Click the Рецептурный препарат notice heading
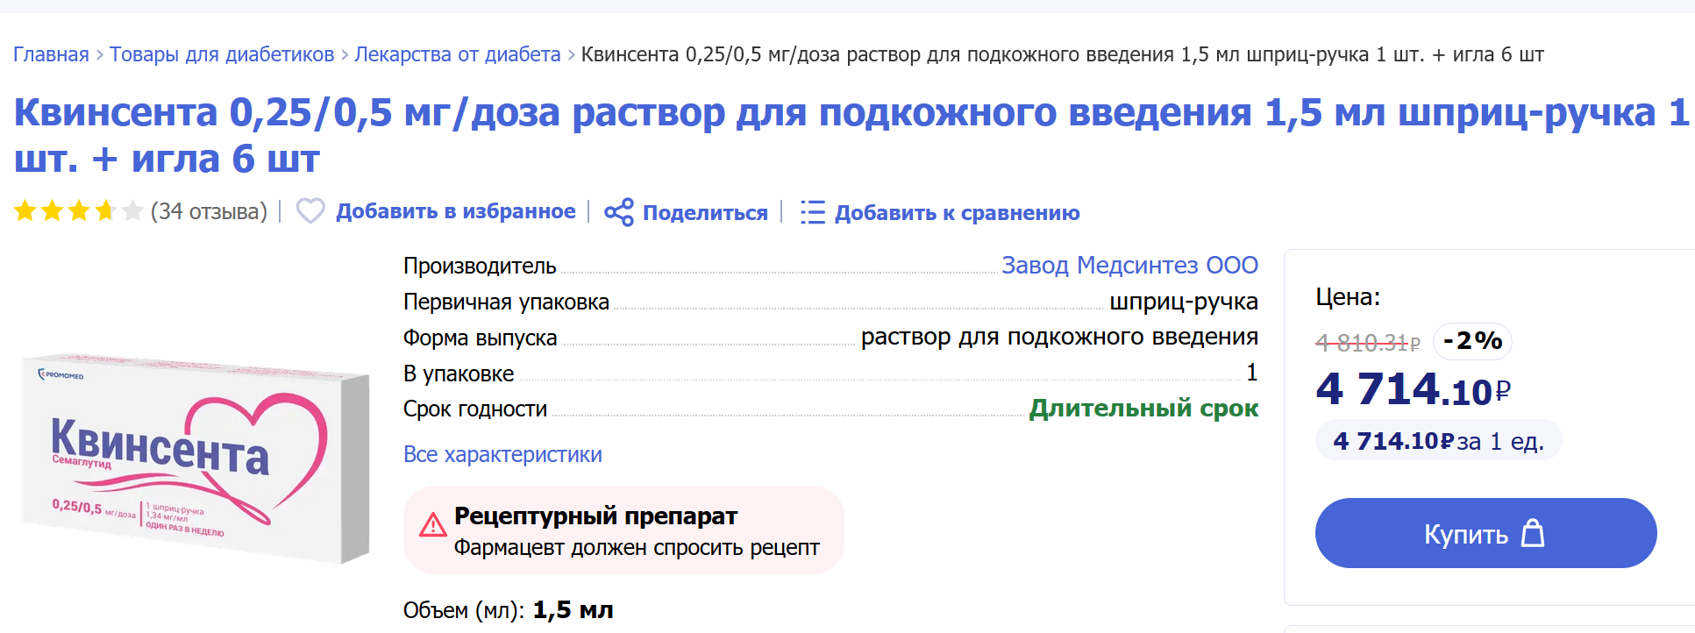Screen dimensions: 1695x633 pos(595,516)
